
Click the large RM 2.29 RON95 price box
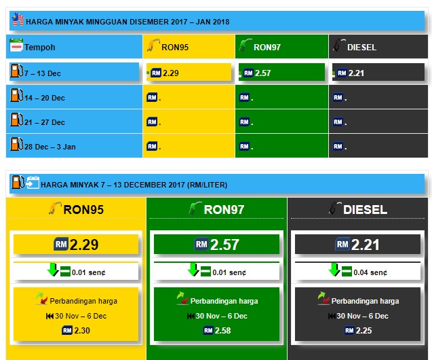tap(76, 245)
